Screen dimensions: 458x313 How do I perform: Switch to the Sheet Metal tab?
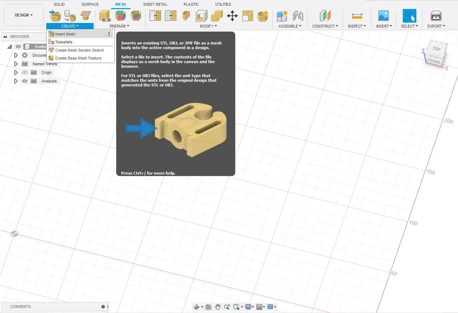point(155,4)
